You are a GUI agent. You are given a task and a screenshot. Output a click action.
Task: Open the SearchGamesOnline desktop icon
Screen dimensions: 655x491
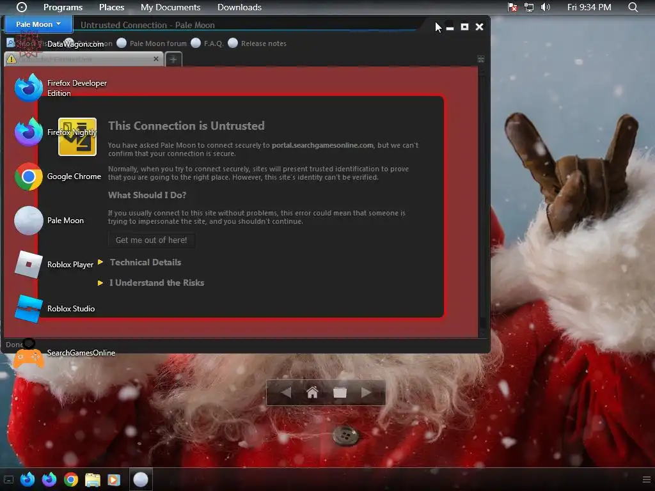28,353
